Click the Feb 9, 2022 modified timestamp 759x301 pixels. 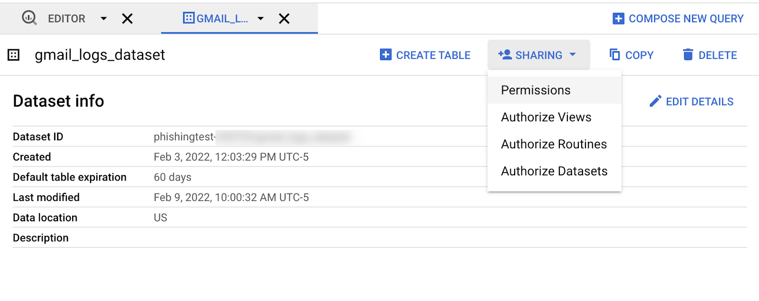point(231,197)
